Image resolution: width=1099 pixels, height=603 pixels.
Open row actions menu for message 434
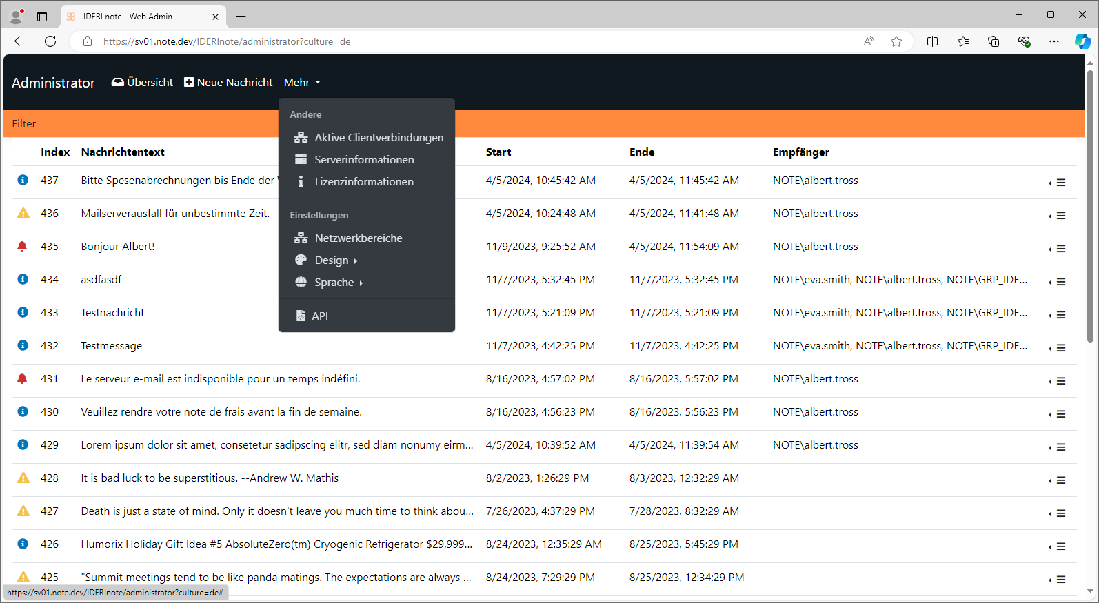pyautogui.click(x=1058, y=282)
